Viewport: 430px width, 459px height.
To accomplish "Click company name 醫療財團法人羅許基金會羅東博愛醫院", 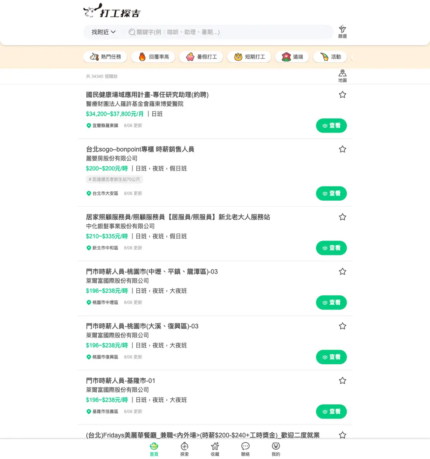I will coord(135,104).
